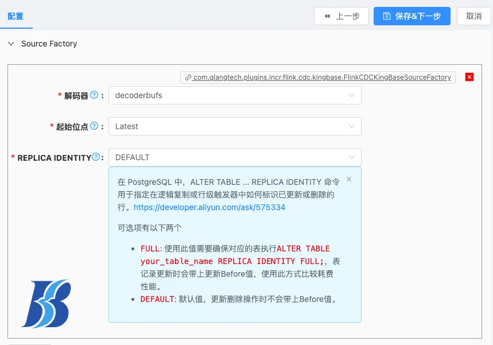Viewport: 493px width, 345px height.
Task: Click the 起始位点 field label
Action: 72,126
